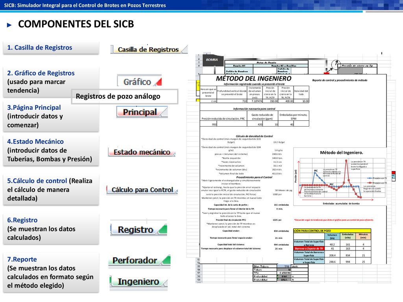Click the 'Registros de pozo análogo' box
The width and height of the screenshot is (403, 302).
pos(125,96)
